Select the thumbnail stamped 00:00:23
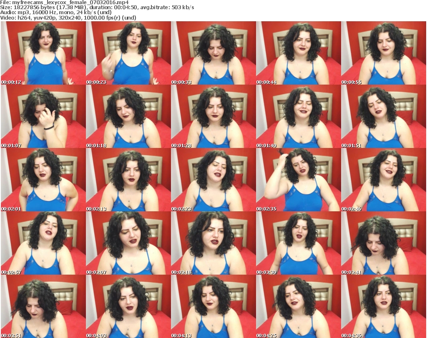 128,53
